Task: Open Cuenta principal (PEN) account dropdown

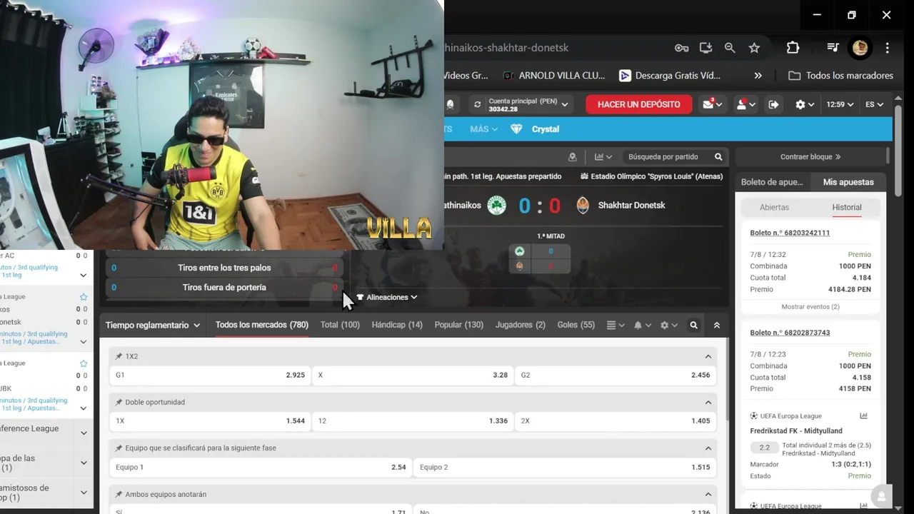Action: (x=528, y=105)
